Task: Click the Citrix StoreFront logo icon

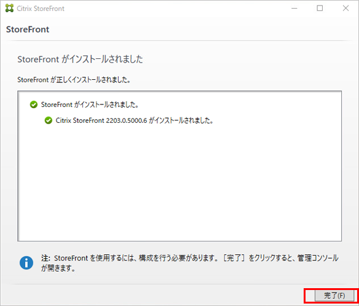Action: (x=9, y=8)
